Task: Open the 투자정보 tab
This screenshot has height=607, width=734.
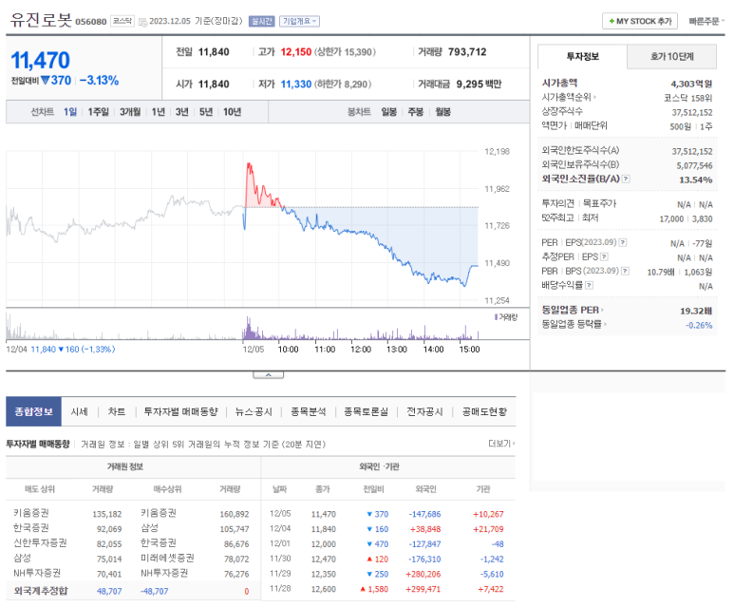Action: click(582, 57)
